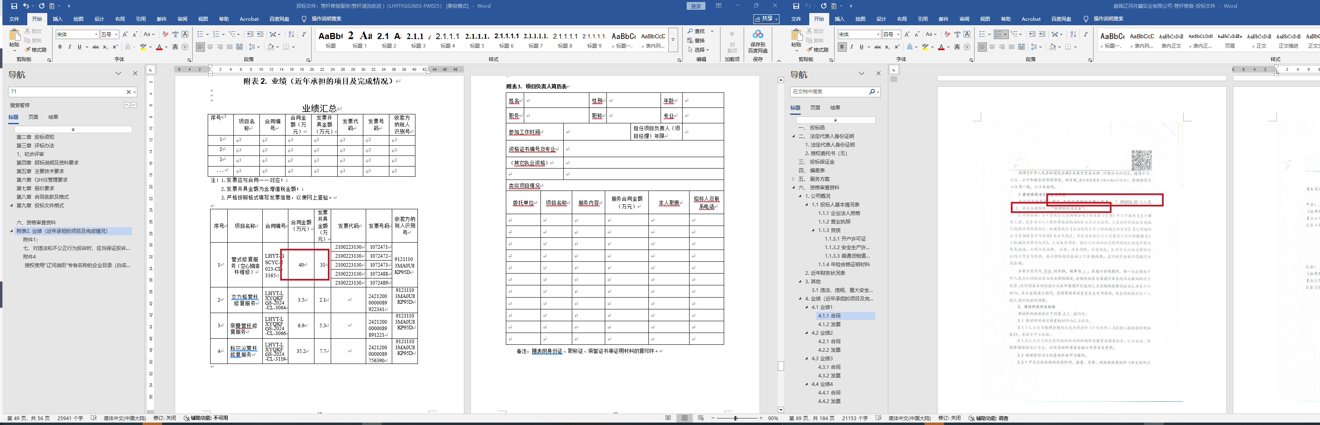Screen dimensions: 1320x425
Task: Clear all formatting in right window
Action: (947, 34)
